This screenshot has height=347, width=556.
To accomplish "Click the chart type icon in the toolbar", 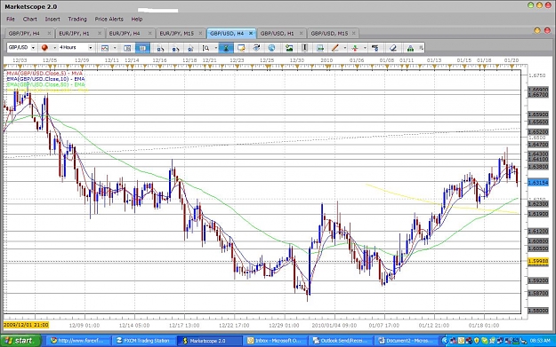I will pos(105,48).
